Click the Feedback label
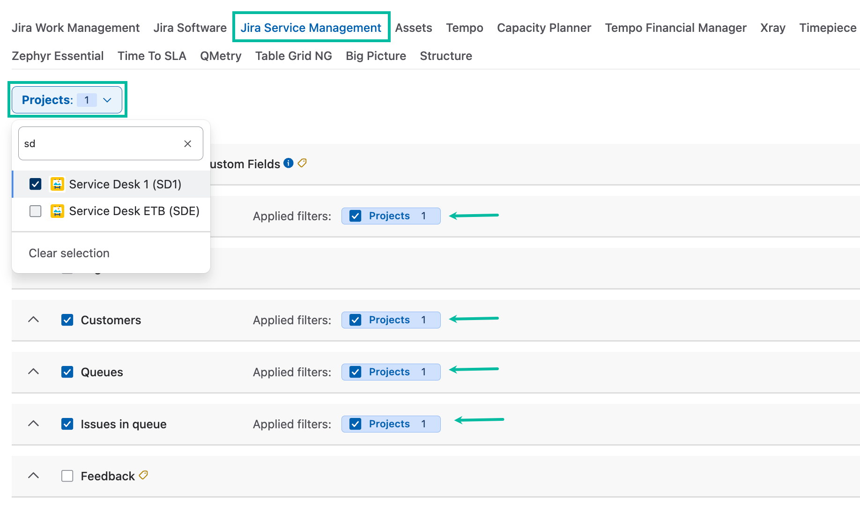860x507 pixels. (107, 476)
